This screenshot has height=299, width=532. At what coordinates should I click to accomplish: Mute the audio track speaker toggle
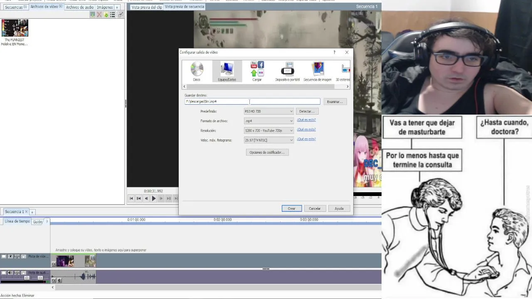[x=10, y=273]
